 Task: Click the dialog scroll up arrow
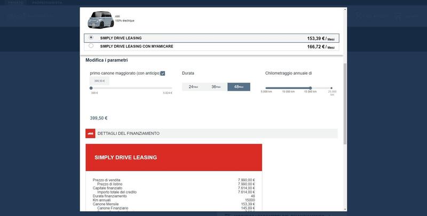pos(345,10)
